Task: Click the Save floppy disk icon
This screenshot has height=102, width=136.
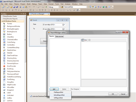Action: [14, 7]
